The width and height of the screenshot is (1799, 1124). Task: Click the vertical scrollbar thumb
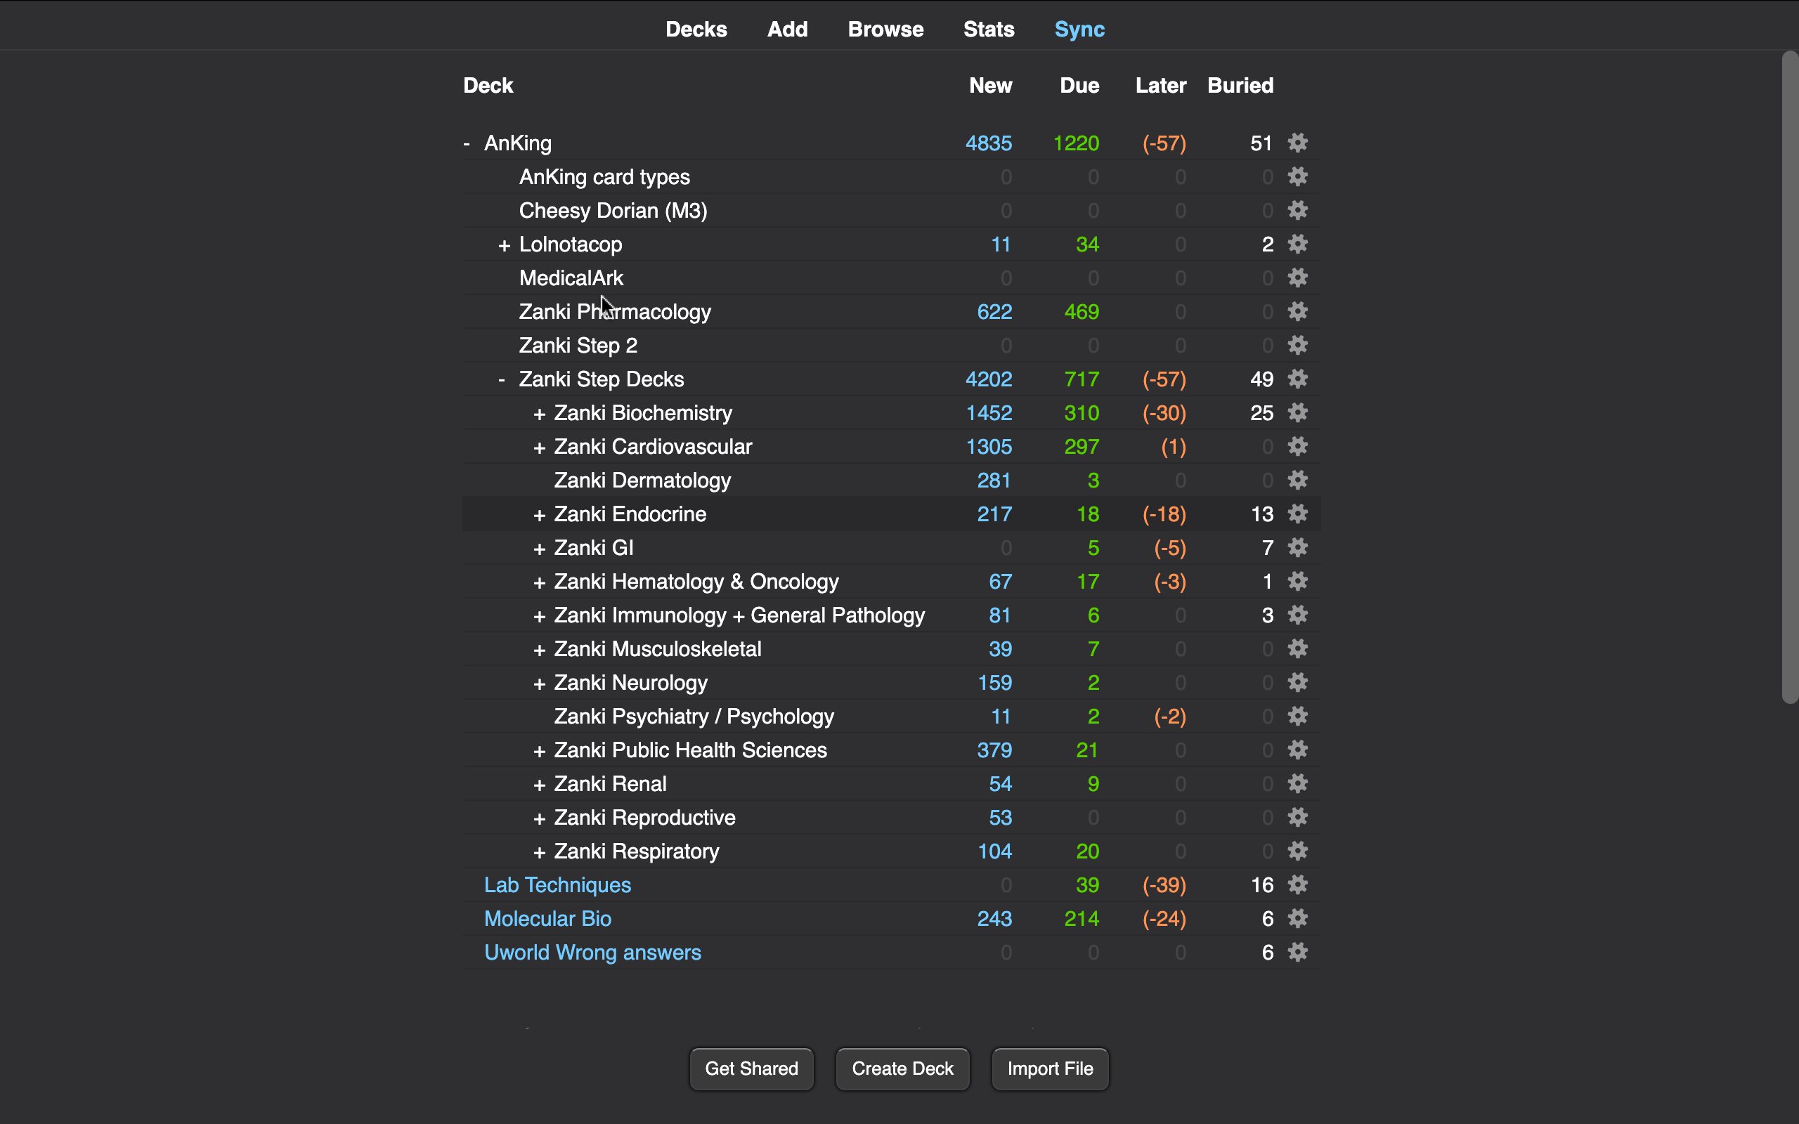[x=1789, y=375]
